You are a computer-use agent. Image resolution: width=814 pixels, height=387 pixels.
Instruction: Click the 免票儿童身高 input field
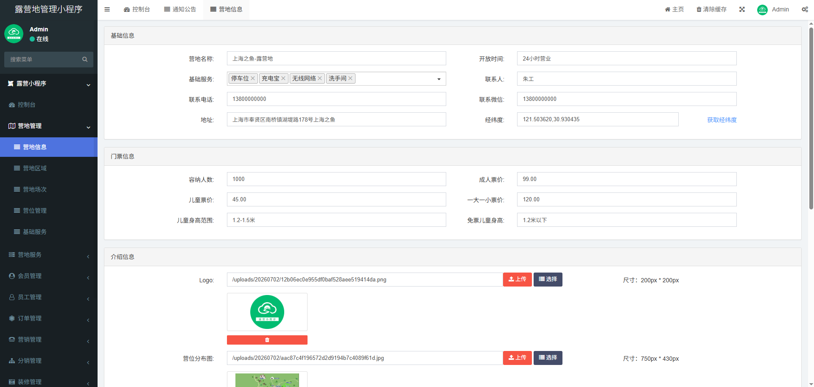[x=627, y=220]
